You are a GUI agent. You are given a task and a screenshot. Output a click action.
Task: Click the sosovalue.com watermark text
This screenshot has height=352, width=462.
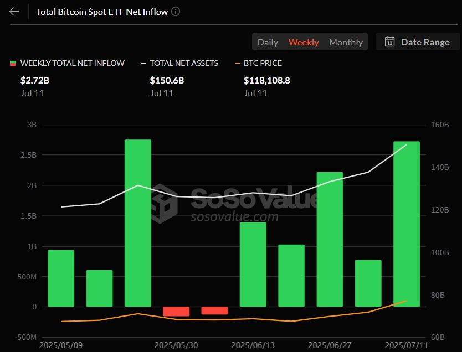point(234,216)
